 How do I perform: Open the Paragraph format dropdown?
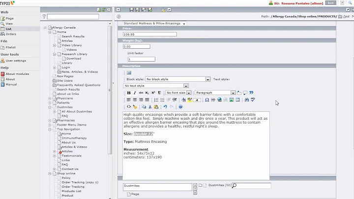[x=215, y=93]
